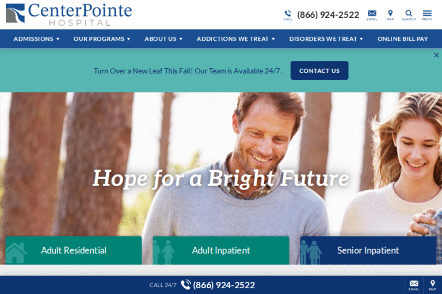The width and height of the screenshot is (442, 294).
Task: Select the Senior Inpatient program tile
Action: point(368,250)
